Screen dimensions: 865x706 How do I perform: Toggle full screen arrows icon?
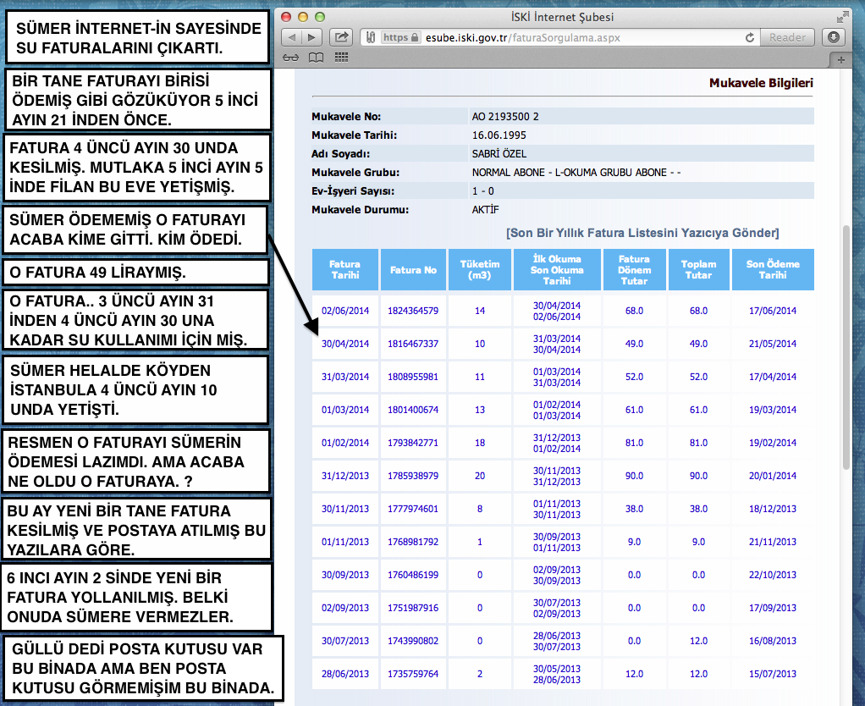click(x=842, y=17)
